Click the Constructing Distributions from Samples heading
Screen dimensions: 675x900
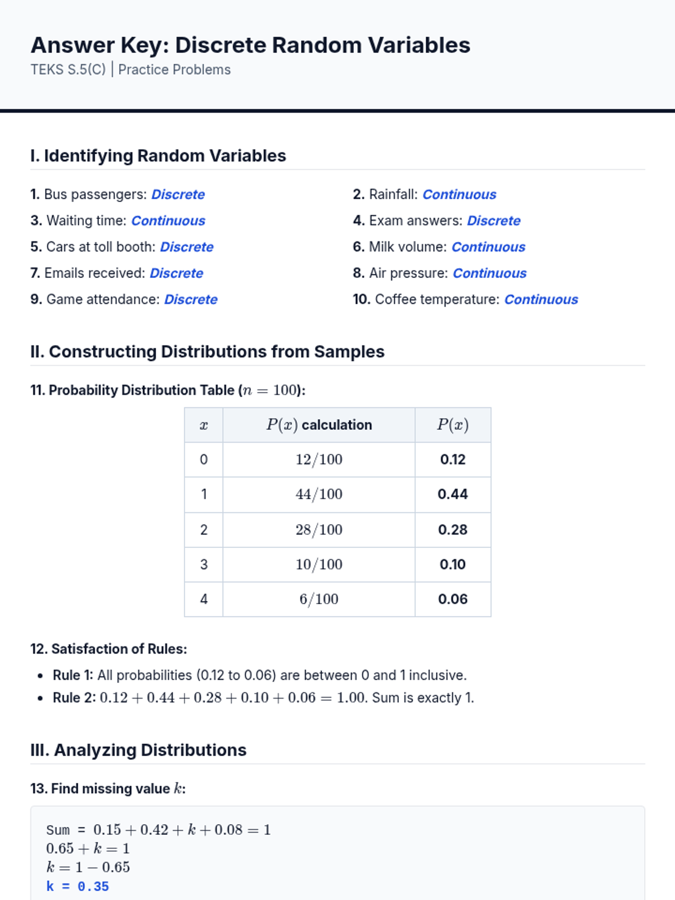pyautogui.click(x=207, y=352)
